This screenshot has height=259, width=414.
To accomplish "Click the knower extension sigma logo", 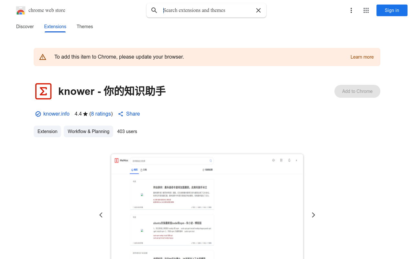I will tap(43, 91).
